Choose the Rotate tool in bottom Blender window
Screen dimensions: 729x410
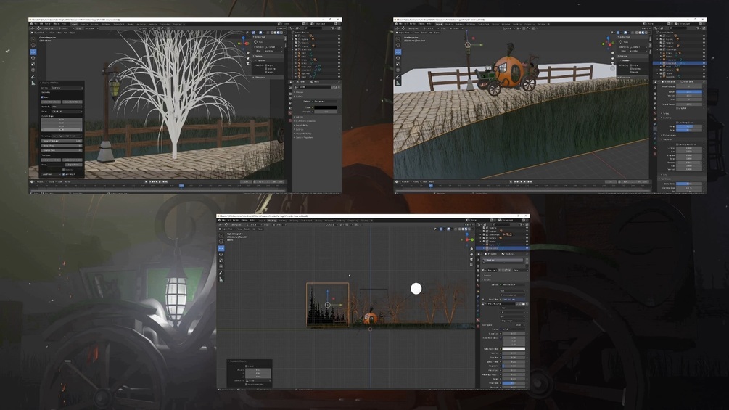[221, 254]
